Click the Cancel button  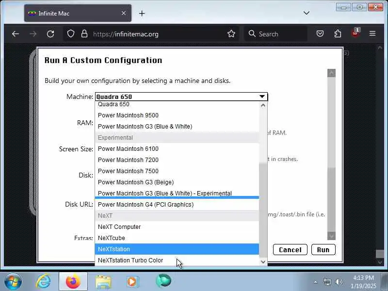click(290, 250)
